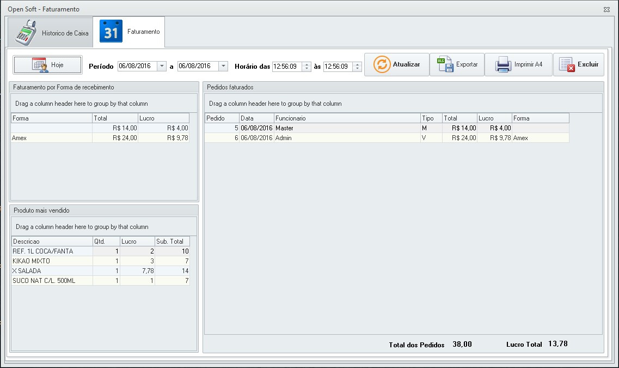Viewport: 619px width, 368px height.
Task: Select the Amex row in Forma table
Action: point(52,138)
